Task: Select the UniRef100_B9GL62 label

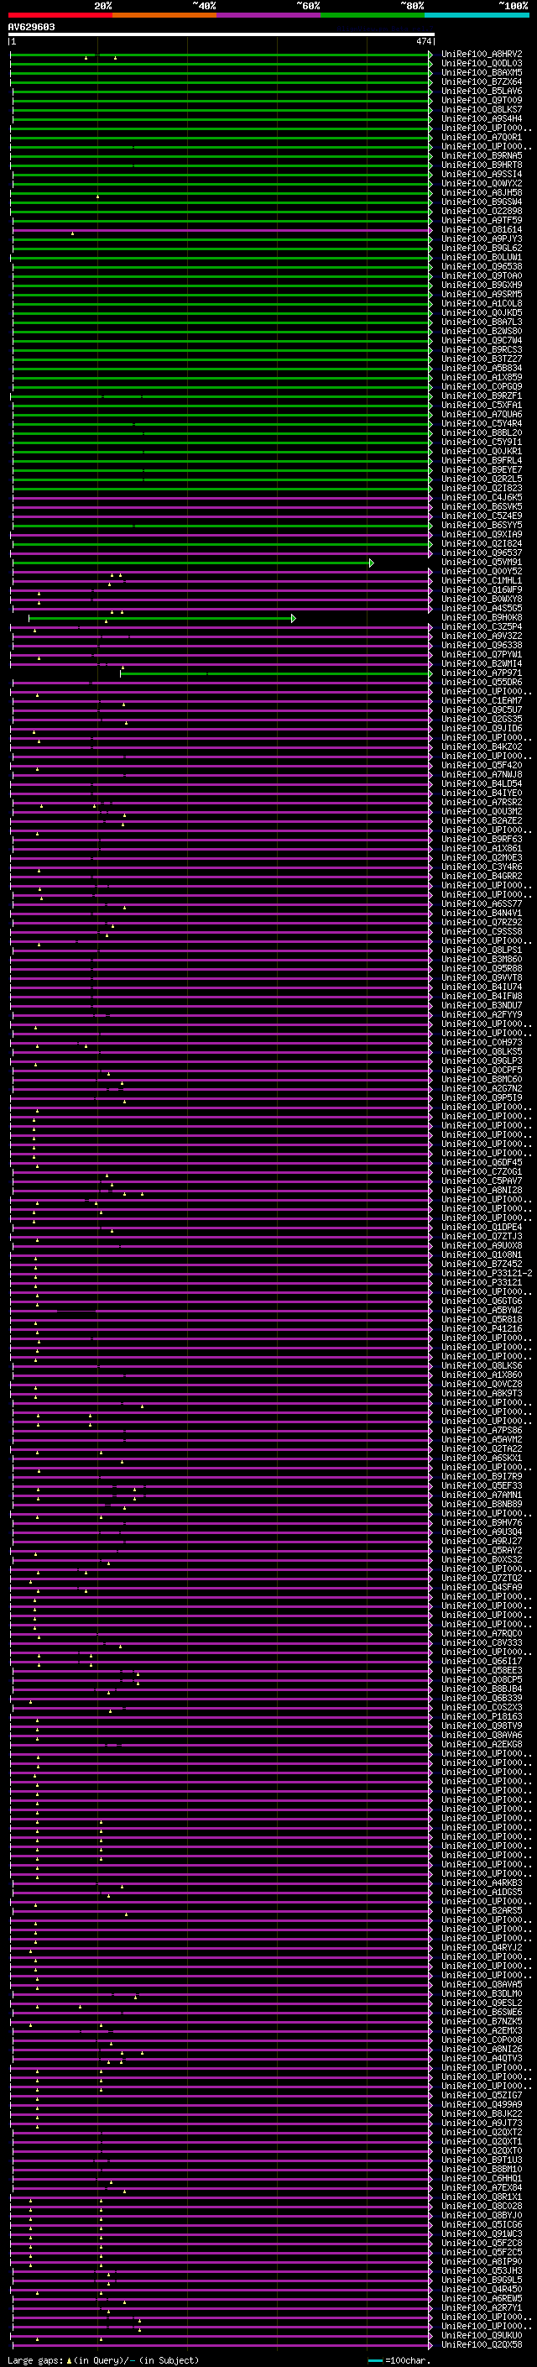Action: pyautogui.click(x=482, y=248)
